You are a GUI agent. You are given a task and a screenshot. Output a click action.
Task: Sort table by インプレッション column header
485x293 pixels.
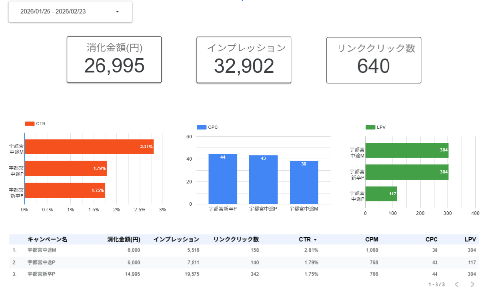pyautogui.click(x=176, y=239)
